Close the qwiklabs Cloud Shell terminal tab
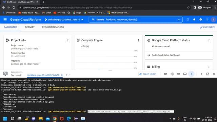Image resolution: width=217 pixels, height=122 pixels. point(62,75)
